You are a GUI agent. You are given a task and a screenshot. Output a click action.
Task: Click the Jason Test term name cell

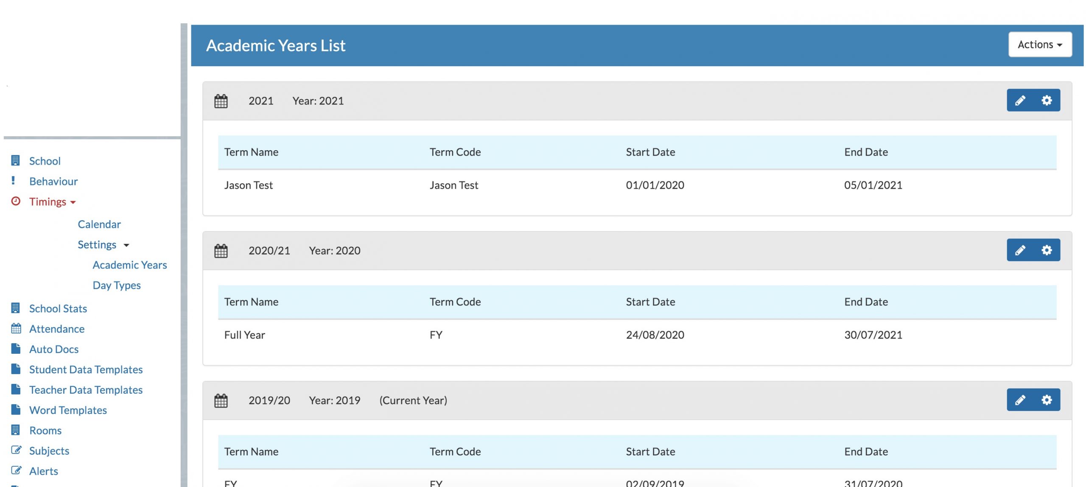(x=249, y=185)
